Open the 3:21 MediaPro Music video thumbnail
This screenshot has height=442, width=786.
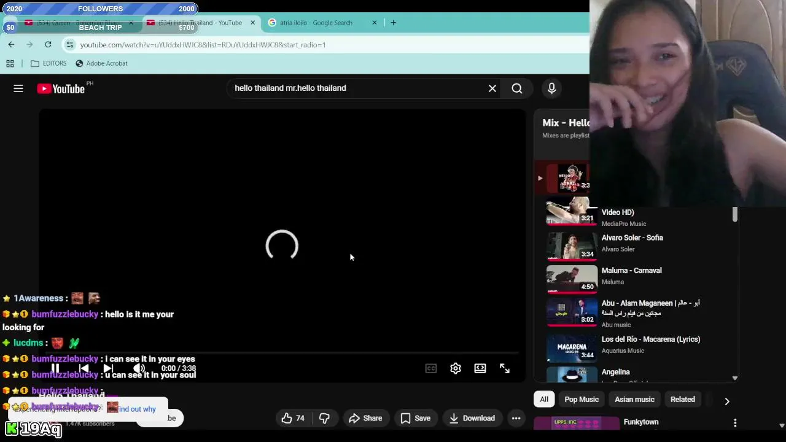(x=572, y=212)
